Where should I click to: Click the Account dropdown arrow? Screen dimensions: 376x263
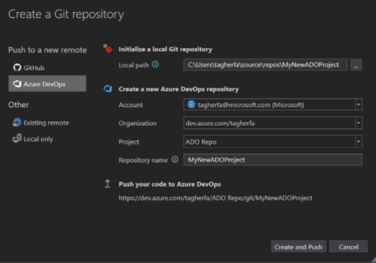[359, 104]
